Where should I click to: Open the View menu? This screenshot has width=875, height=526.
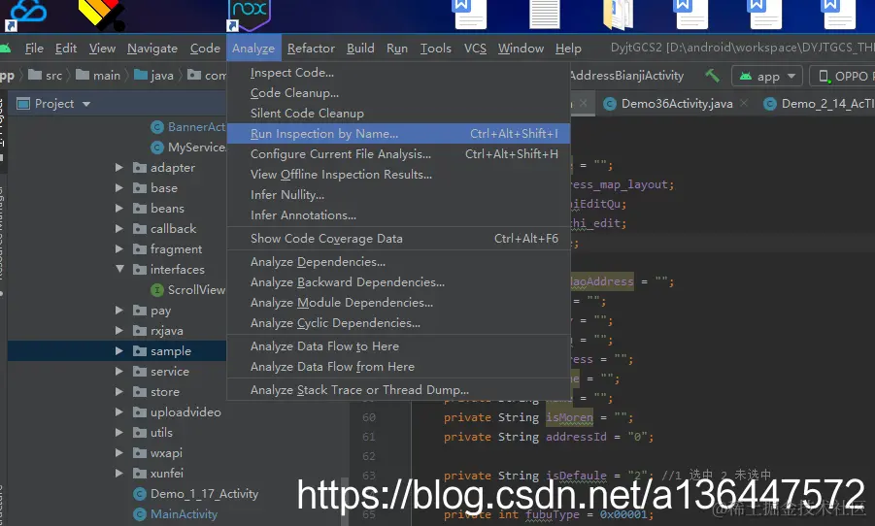click(102, 49)
